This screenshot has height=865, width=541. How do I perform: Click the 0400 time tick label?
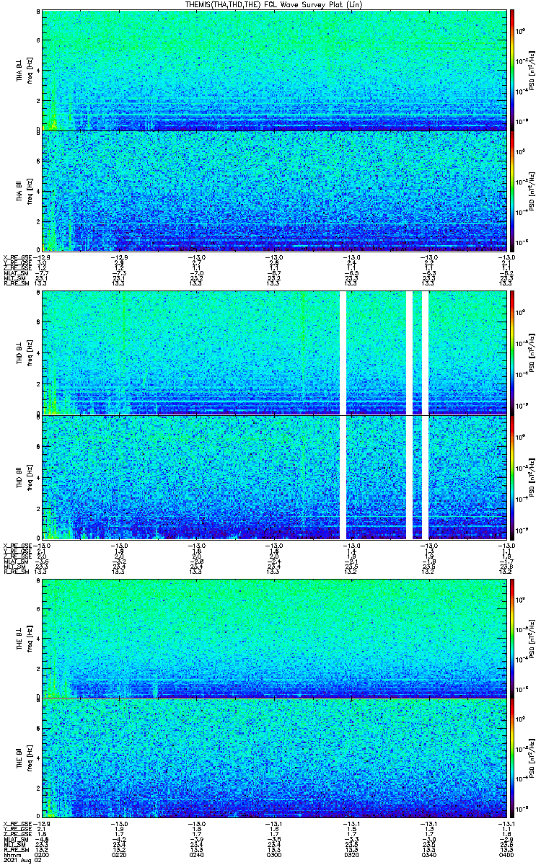tap(507, 855)
